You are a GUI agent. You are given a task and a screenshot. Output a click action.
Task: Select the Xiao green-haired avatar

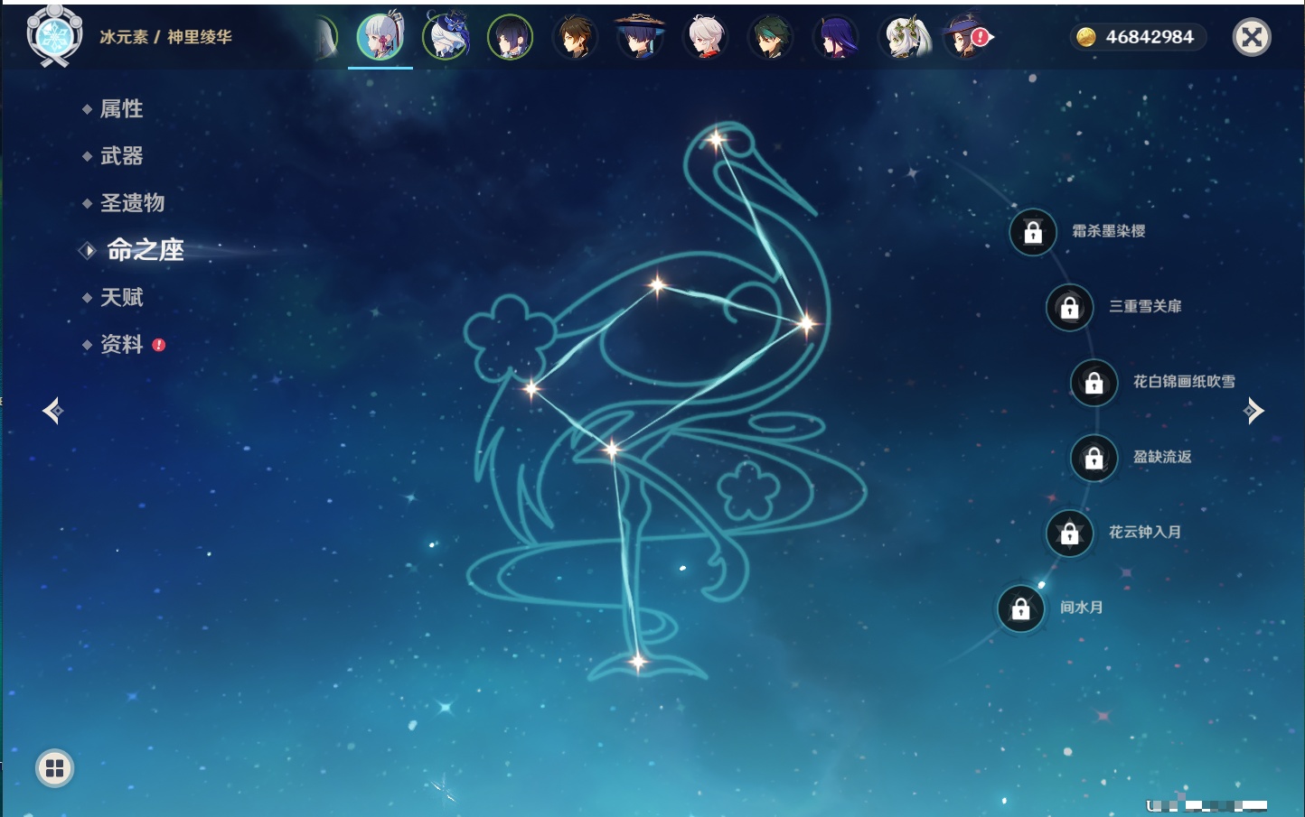coord(770,37)
